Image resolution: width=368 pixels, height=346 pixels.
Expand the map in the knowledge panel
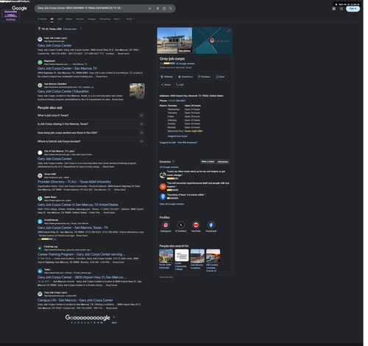pos(228,31)
